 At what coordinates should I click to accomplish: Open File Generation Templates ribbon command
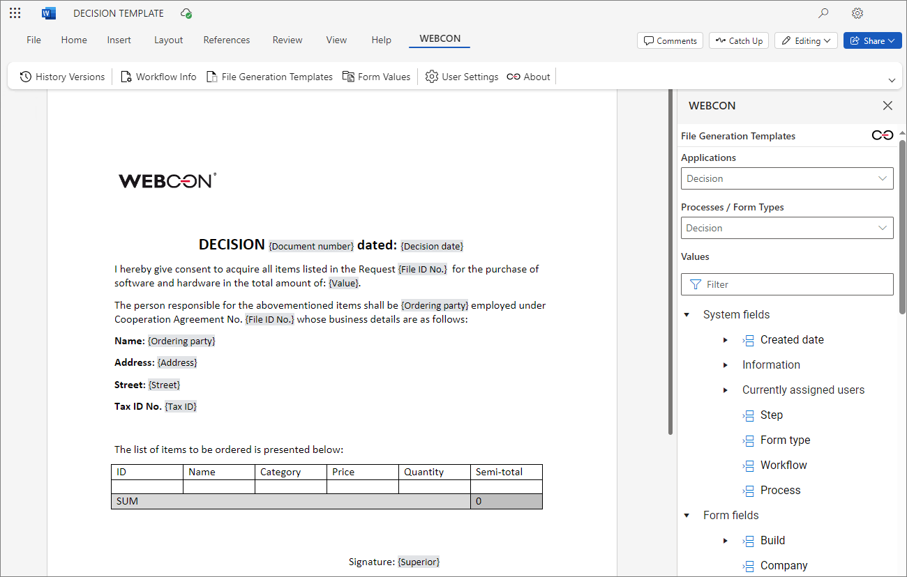pos(269,77)
